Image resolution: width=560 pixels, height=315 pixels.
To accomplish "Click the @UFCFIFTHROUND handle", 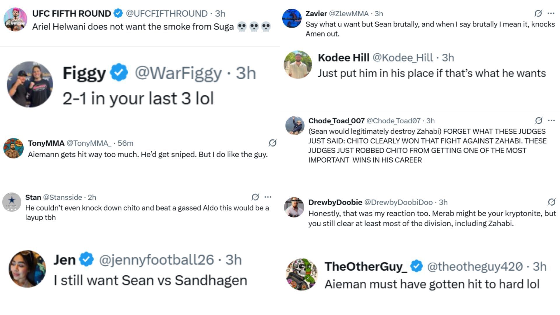I will [x=167, y=13].
